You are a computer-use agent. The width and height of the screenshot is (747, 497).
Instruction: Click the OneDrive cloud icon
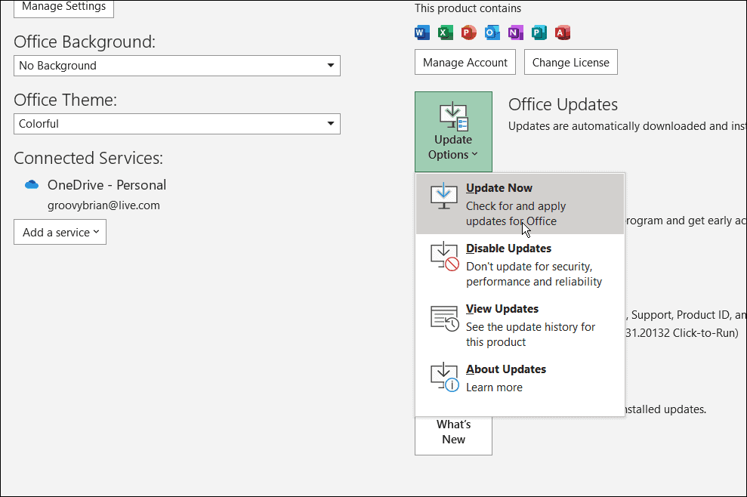(x=32, y=184)
